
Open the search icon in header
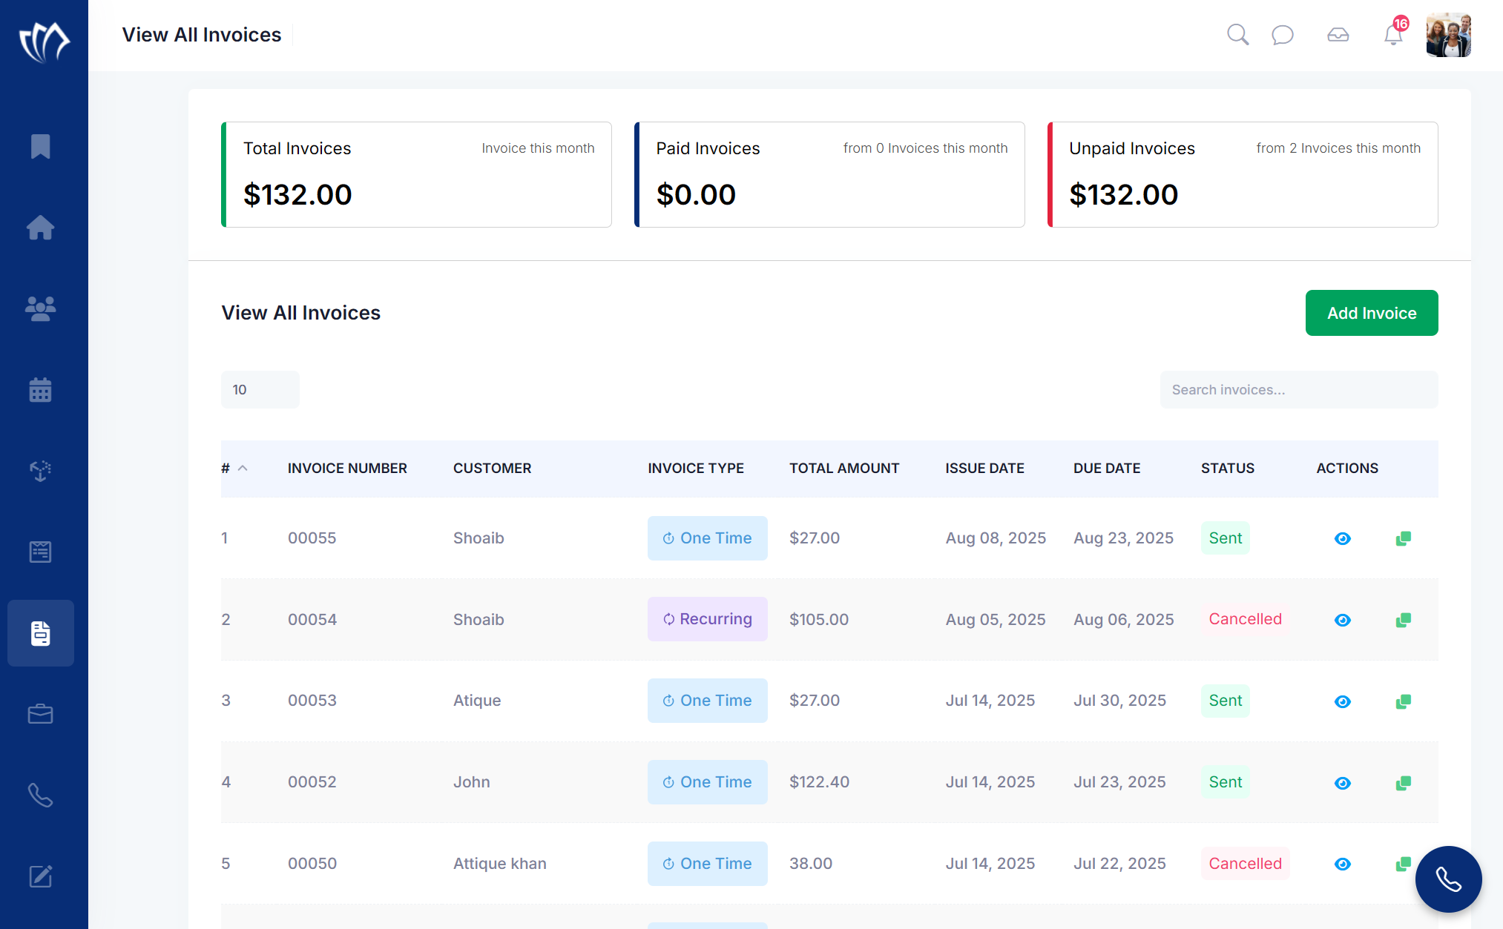tap(1237, 35)
